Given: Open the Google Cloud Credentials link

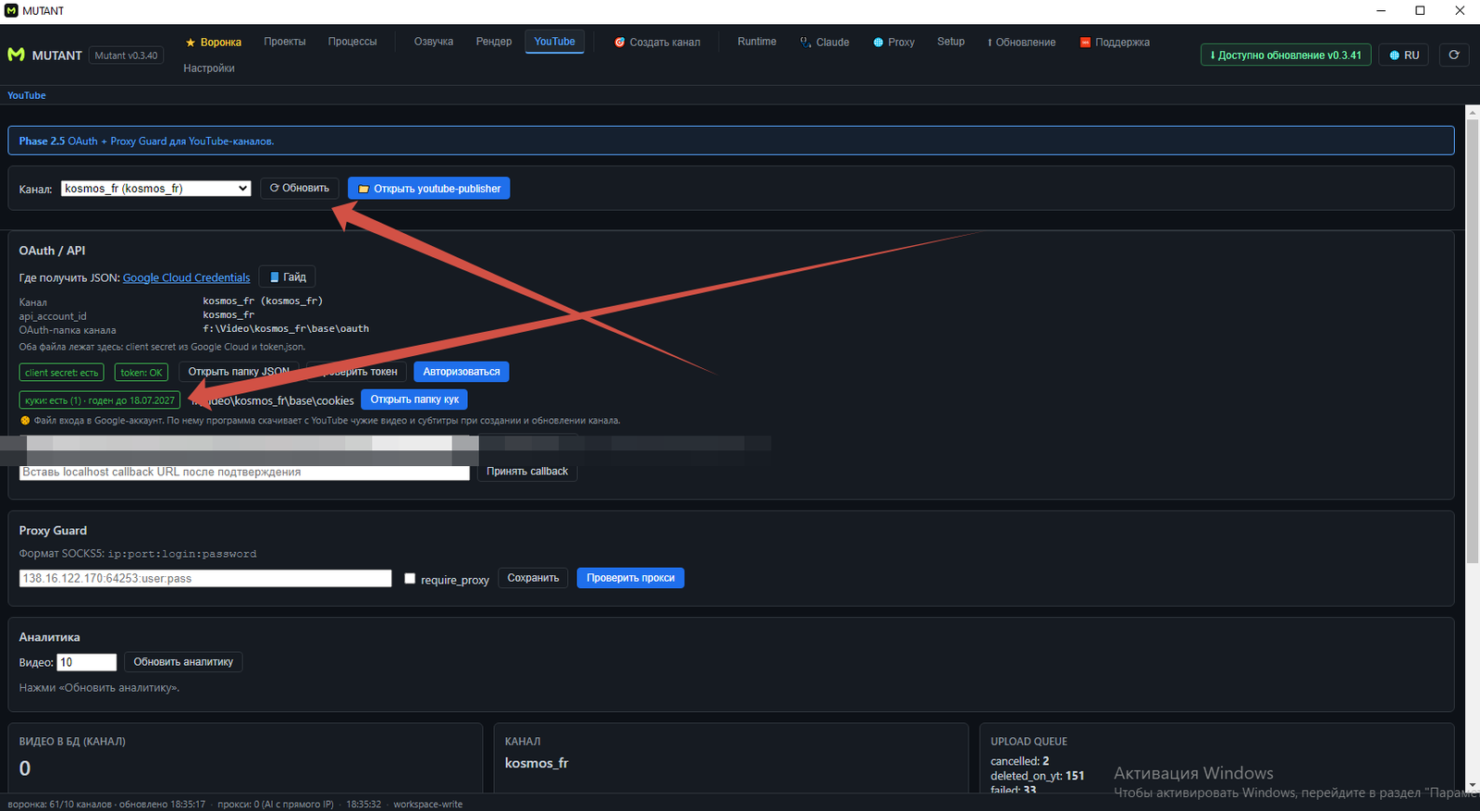Looking at the screenshot, I should point(187,277).
